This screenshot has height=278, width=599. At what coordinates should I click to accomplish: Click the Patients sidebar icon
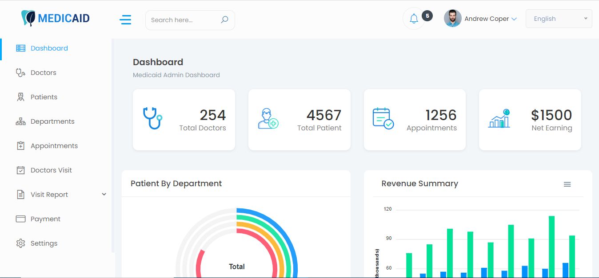(20, 97)
